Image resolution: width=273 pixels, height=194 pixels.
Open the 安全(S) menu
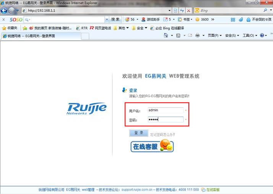[232, 35]
